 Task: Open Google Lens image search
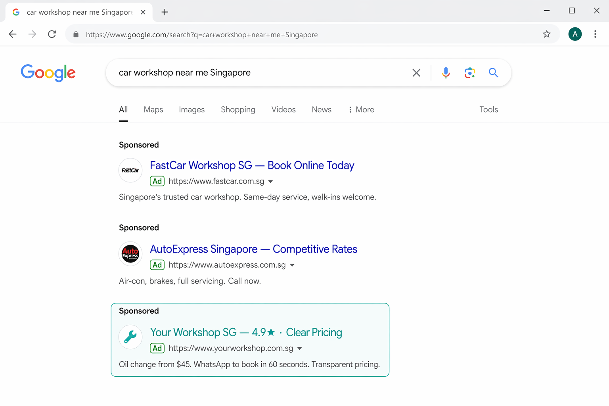(469, 73)
